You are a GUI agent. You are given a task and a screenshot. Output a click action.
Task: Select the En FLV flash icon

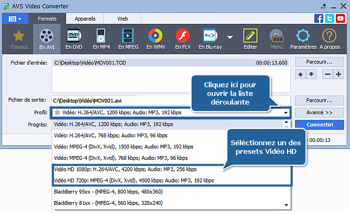pos(182,39)
